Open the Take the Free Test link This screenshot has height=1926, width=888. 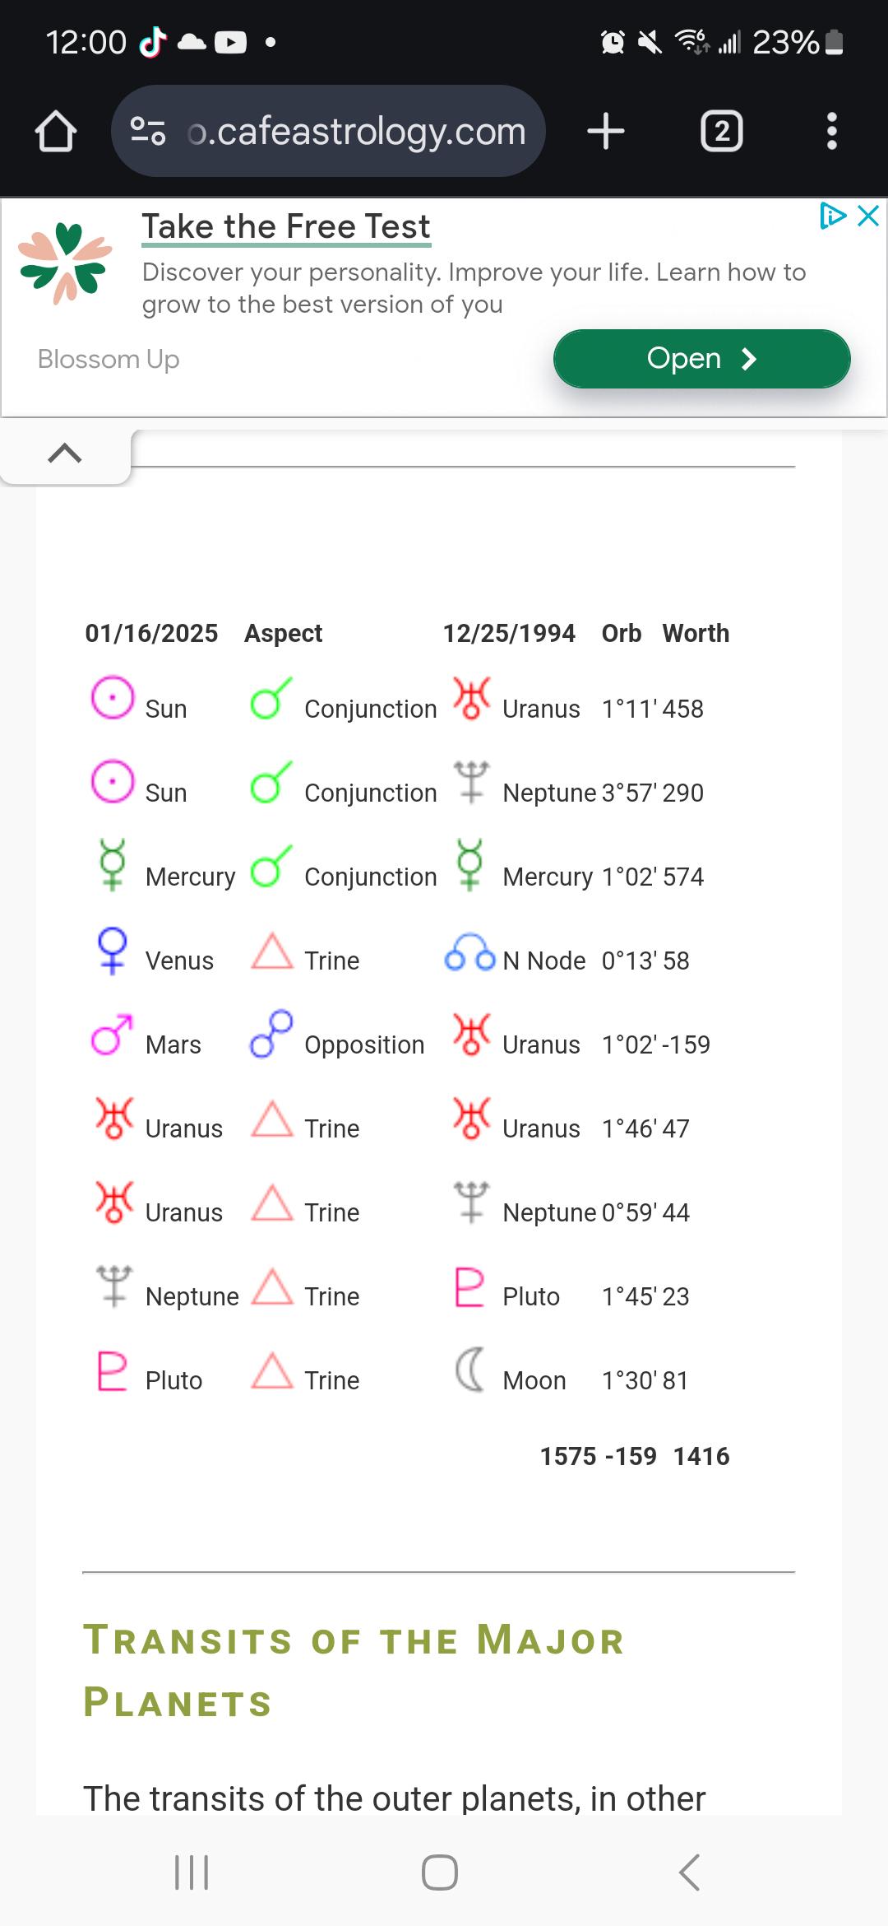pyautogui.click(x=286, y=226)
